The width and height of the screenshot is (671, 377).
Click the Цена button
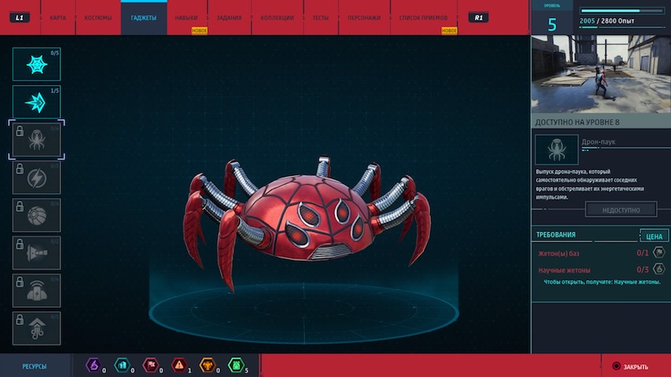coord(654,236)
